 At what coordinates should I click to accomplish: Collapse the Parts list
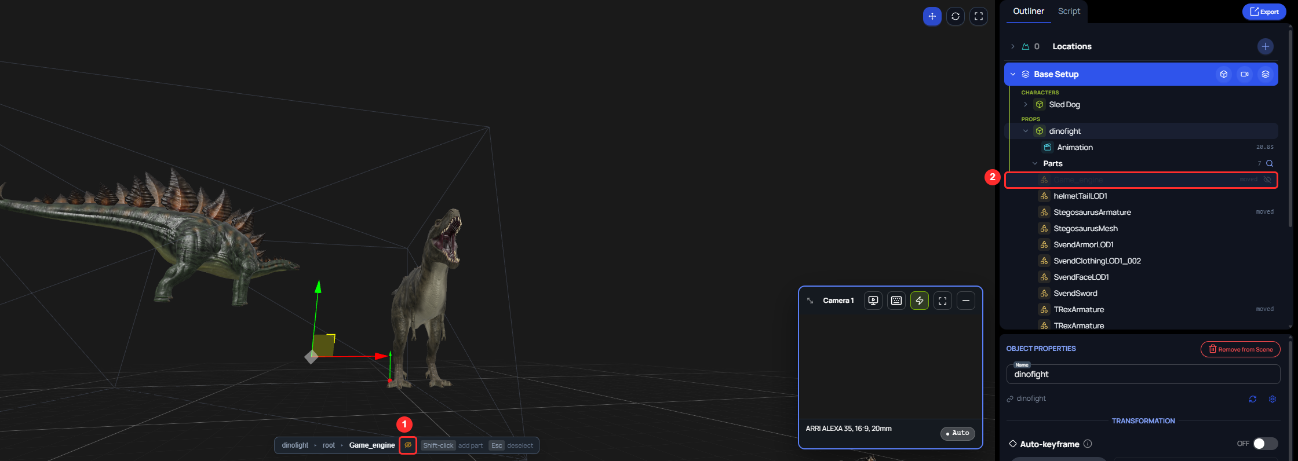(x=1035, y=163)
